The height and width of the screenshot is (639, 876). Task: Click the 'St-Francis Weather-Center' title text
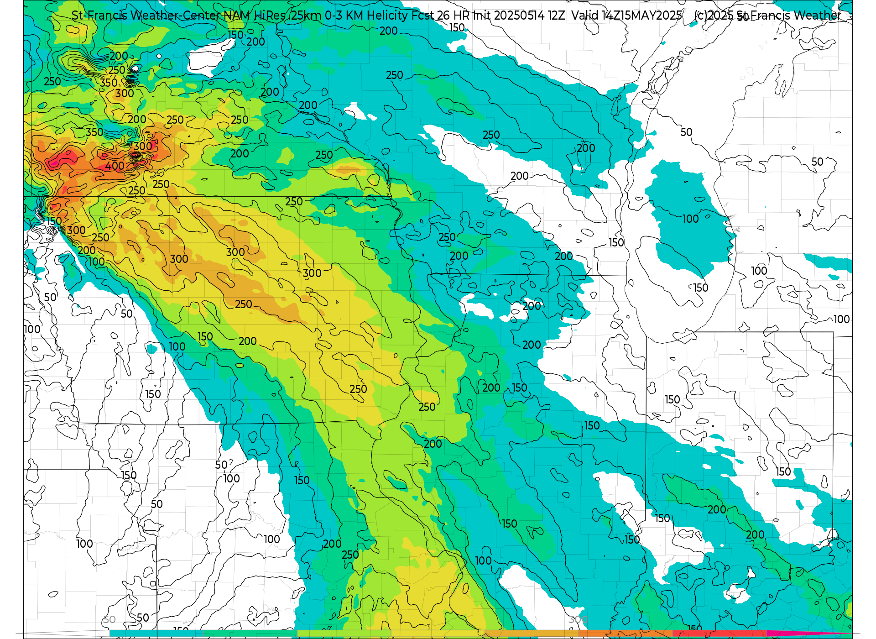click(x=146, y=16)
